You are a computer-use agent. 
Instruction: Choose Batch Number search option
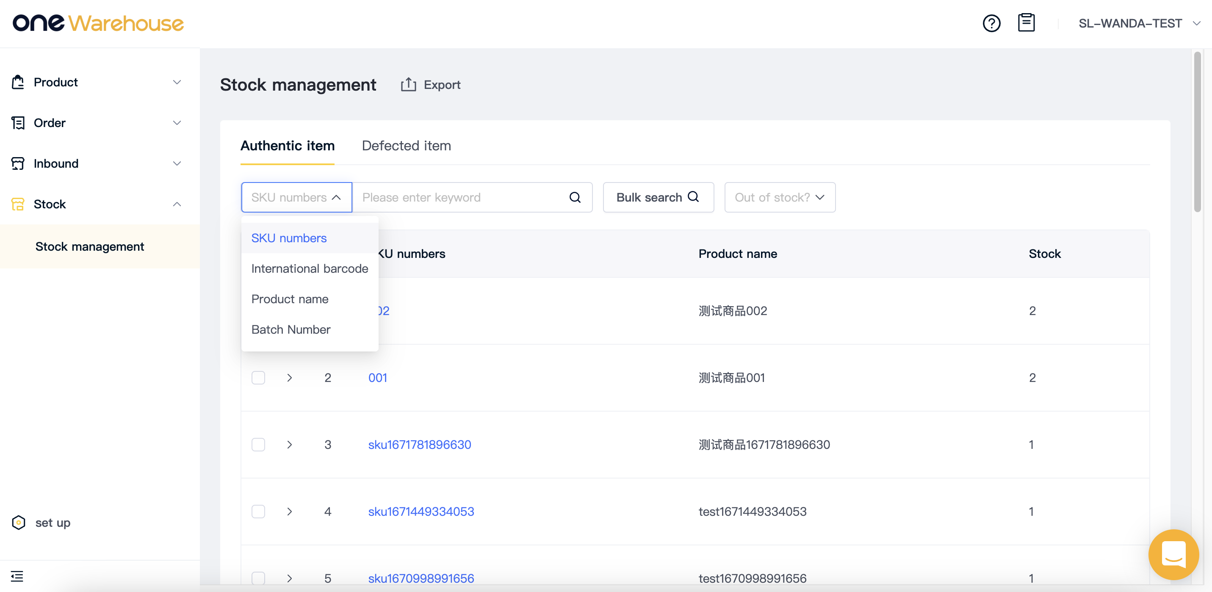pos(310,329)
